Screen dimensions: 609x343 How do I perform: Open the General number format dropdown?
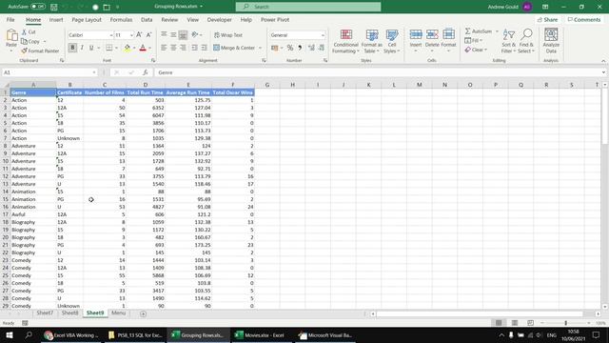click(323, 35)
